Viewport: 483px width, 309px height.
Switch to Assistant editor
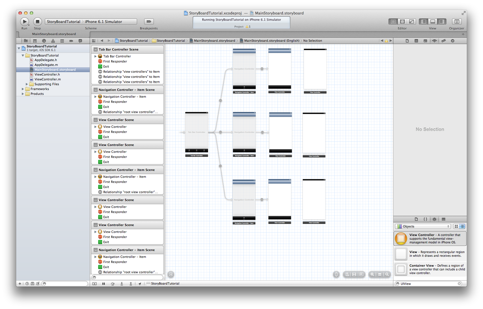[402, 22]
